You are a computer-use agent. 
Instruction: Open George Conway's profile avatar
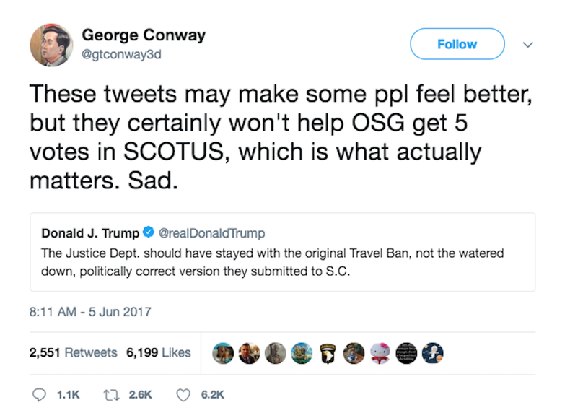[51, 45]
